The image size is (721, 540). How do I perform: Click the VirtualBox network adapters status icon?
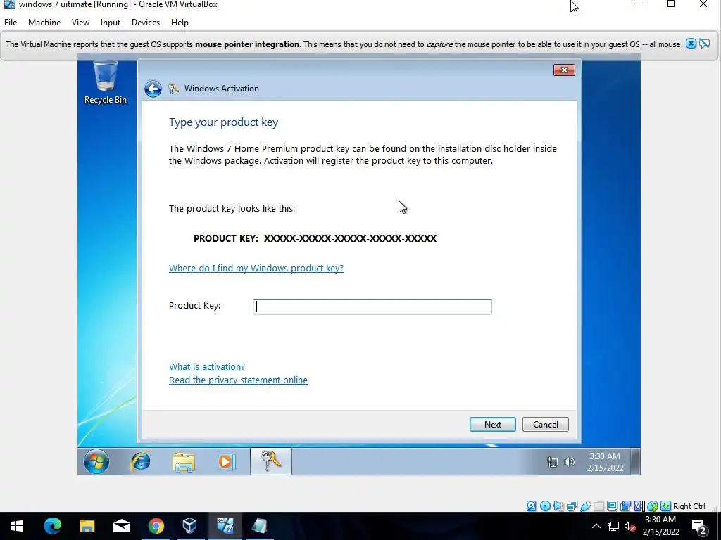(x=572, y=506)
